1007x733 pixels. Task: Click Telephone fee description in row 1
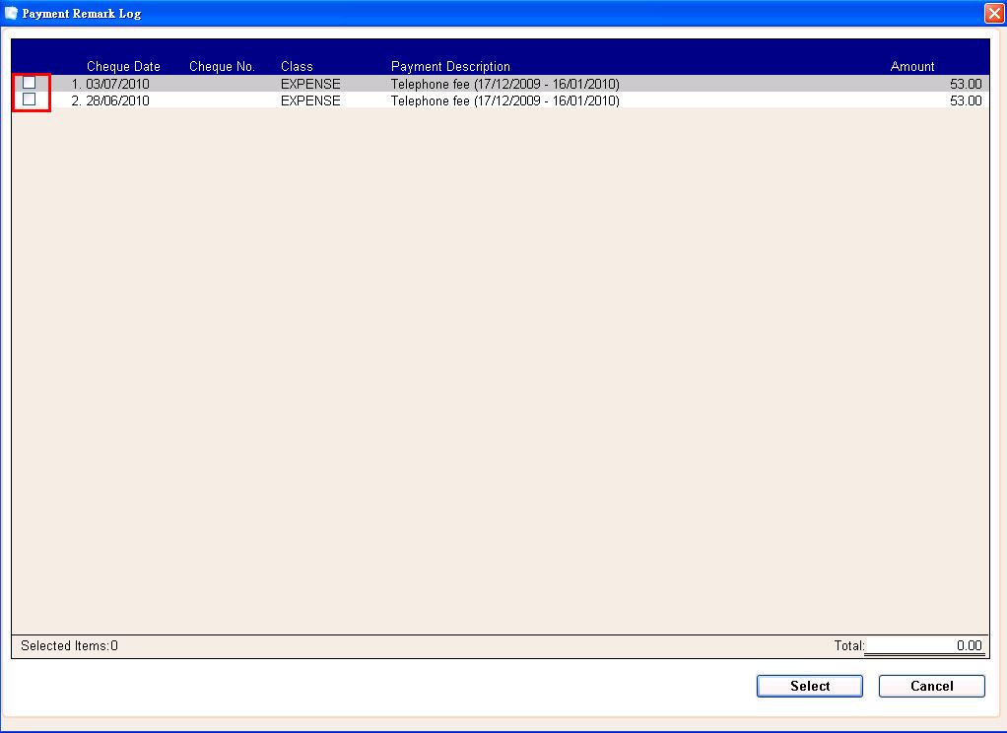[x=504, y=84]
